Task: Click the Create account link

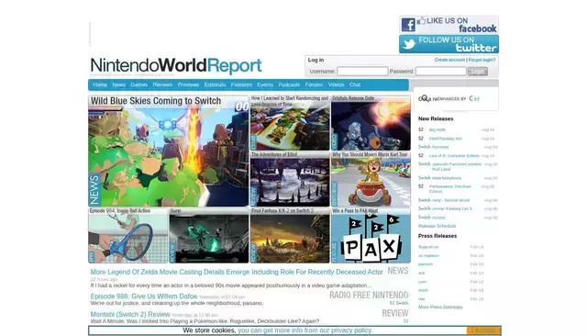Action: [449, 60]
